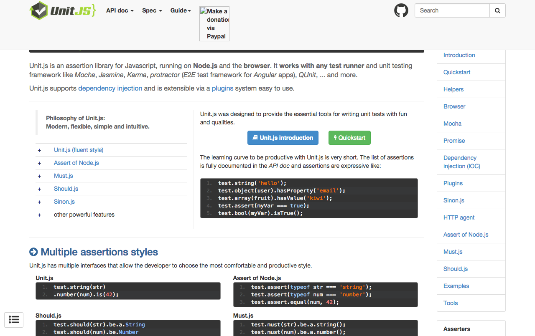Click the search magnifier button
Screen dimensions: 535x336
tap(497, 10)
